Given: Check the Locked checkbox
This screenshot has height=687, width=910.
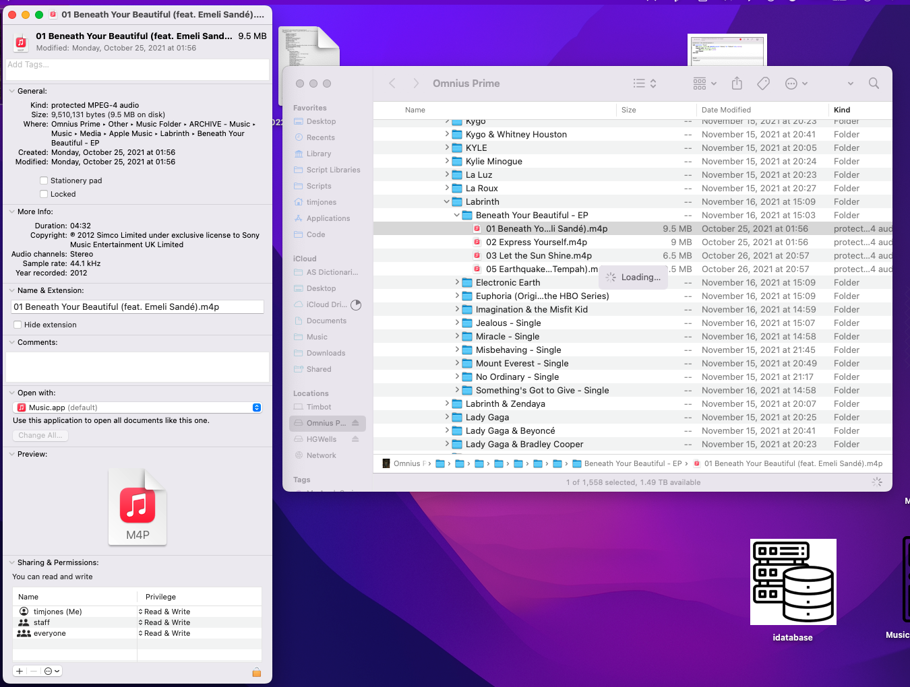Looking at the screenshot, I should 44,194.
